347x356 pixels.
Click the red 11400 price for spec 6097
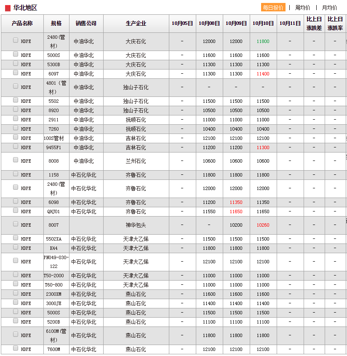pos(263,74)
